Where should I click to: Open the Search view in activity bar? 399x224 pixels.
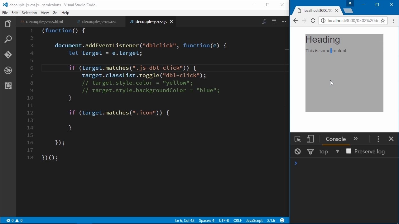click(x=8, y=40)
